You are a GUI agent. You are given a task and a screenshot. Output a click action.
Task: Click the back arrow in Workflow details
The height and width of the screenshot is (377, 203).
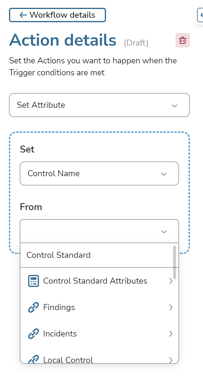point(23,15)
